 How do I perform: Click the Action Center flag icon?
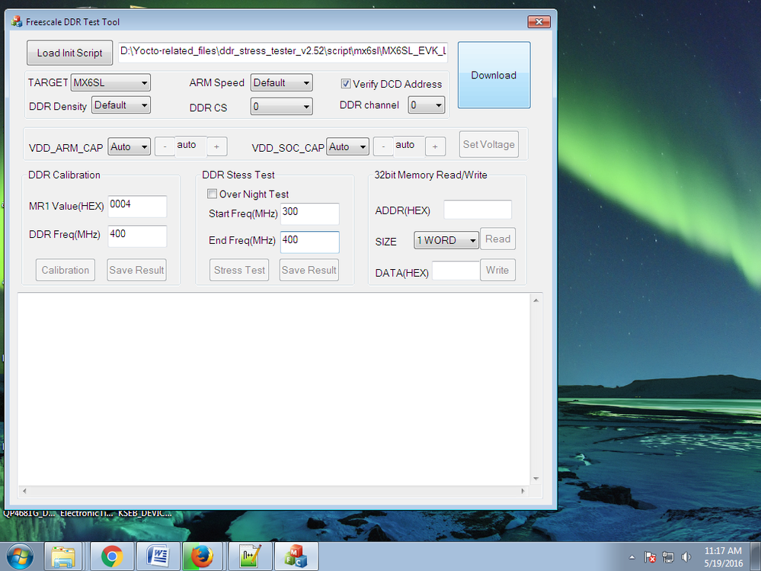pos(650,557)
